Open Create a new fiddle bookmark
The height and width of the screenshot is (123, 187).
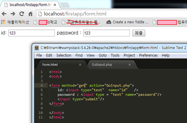pyautogui.click(x=127, y=22)
